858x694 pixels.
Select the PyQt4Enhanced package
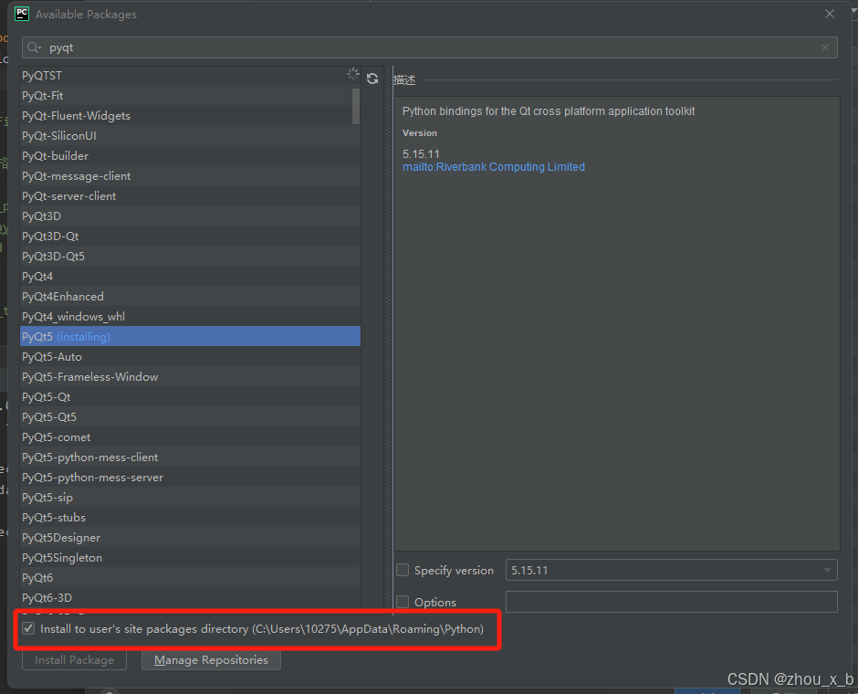pos(190,296)
